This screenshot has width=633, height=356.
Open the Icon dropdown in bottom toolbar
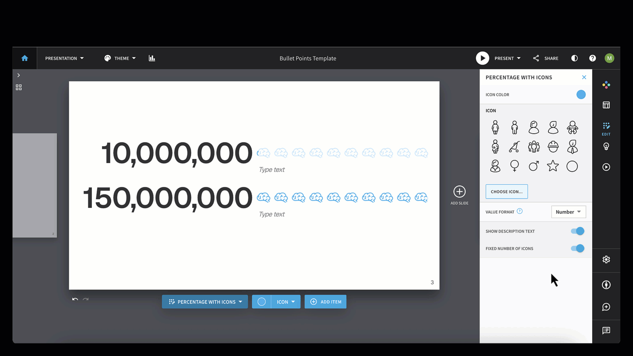286,302
